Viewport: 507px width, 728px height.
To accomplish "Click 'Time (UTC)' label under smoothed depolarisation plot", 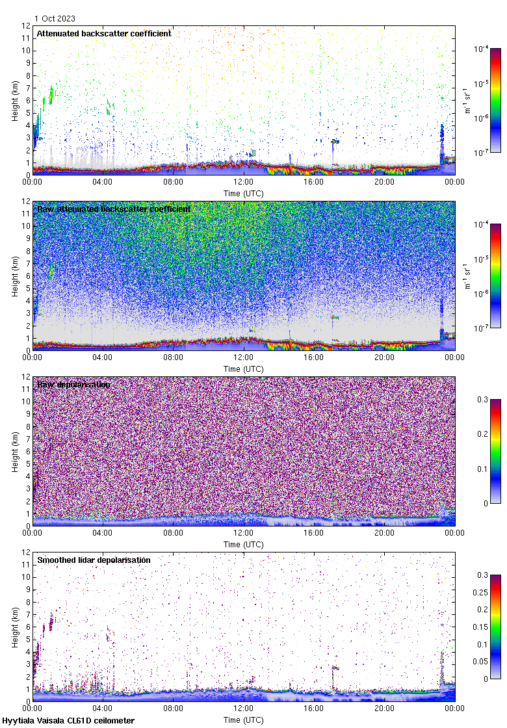I will (x=243, y=720).
